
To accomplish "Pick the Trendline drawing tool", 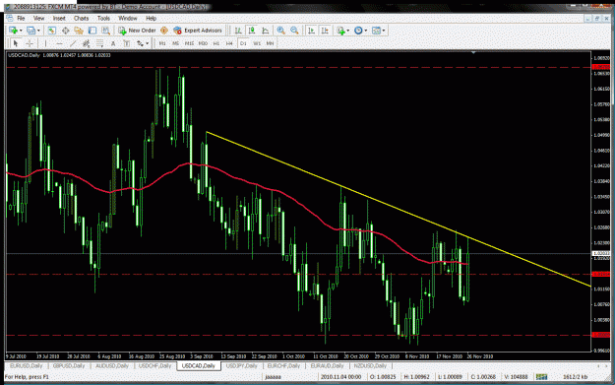I will pyautogui.click(x=73, y=43).
